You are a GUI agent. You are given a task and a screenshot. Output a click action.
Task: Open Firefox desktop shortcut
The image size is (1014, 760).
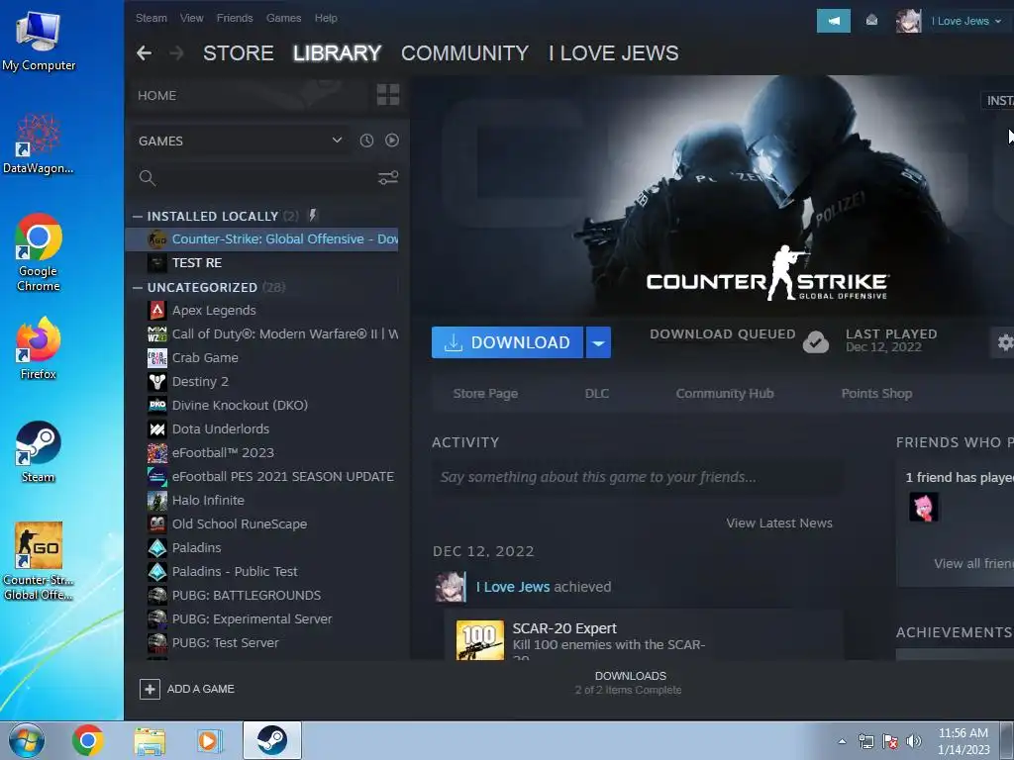point(39,349)
